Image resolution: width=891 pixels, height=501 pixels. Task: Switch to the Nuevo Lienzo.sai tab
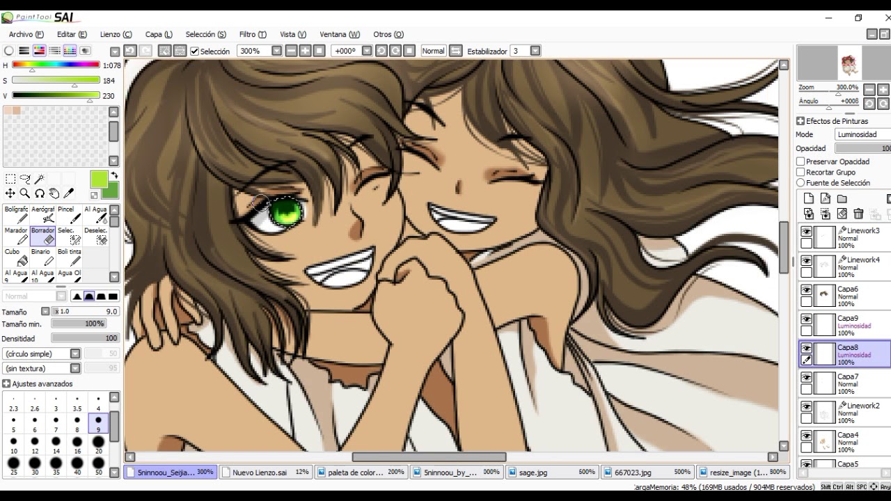[x=265, y=472]
